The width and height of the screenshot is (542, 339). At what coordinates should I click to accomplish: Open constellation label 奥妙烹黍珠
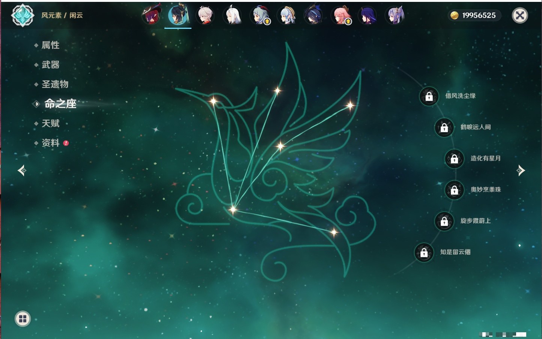[486, 190]
